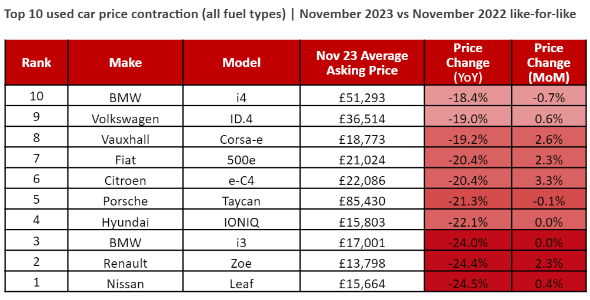The width and height of the screenshot is (590, 300).
Task: Click the Price Change (MoM) header
Action: tap(548, 63)
